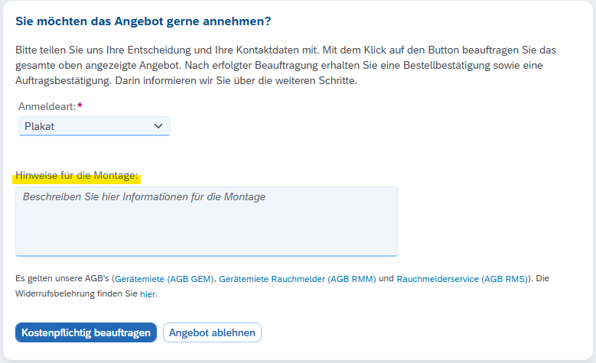This screenshot has width=596, height=363.
Task: Open the Rauchmelderservice (AGB RMS) link
Action: (x=463, y=280)
